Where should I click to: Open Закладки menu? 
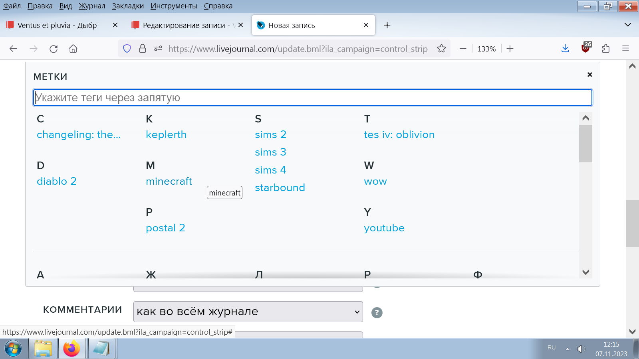[128, 6]
